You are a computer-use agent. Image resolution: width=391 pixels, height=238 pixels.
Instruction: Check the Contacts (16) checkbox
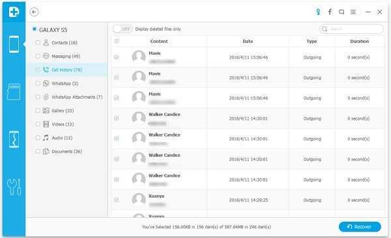(x=38, y=42)
